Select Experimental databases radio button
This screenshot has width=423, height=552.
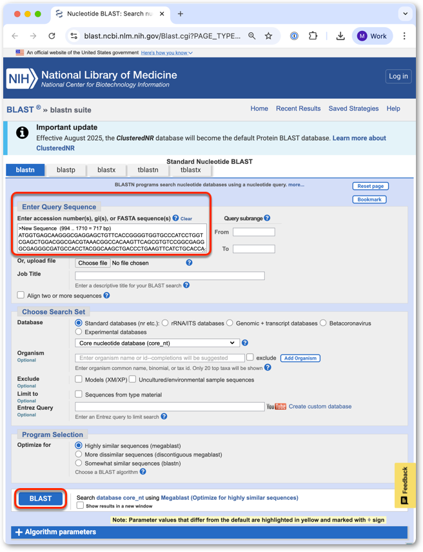(x=79, y=332)
